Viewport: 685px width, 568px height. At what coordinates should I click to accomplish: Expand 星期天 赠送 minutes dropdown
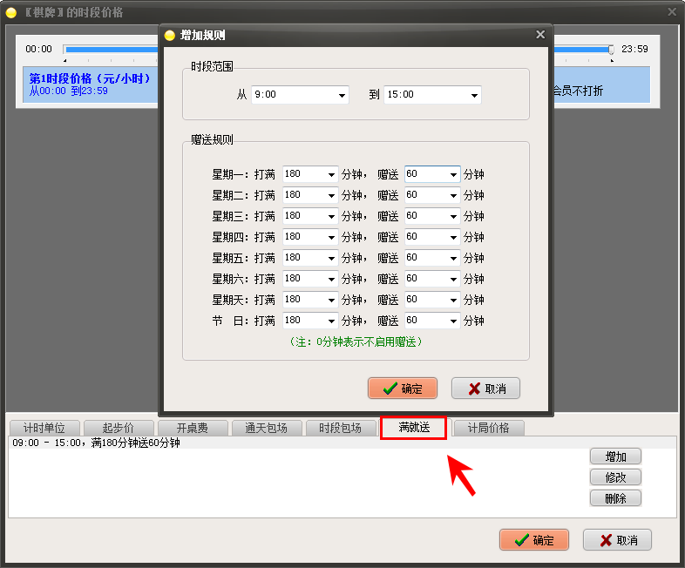point(453,301)
